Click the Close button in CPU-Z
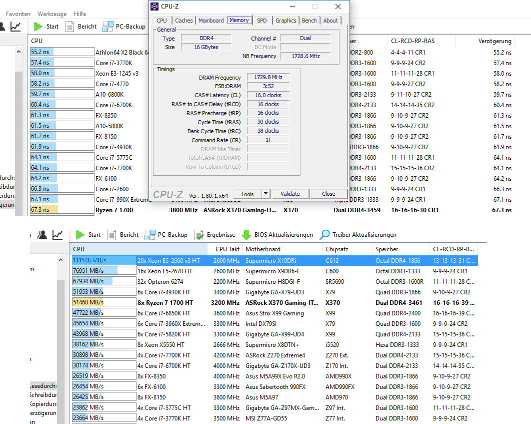Screen dimensions: 531x424 (328, 194)
